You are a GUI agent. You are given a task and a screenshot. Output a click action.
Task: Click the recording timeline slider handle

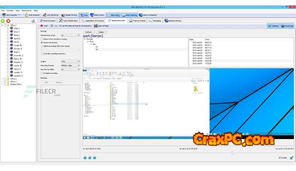[x=232, y=153]
